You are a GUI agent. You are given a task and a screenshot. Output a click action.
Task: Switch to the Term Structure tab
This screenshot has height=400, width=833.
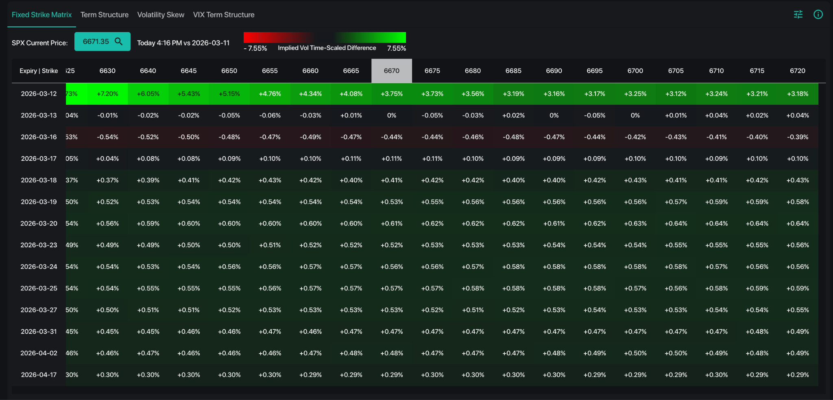tap(105, 15)
